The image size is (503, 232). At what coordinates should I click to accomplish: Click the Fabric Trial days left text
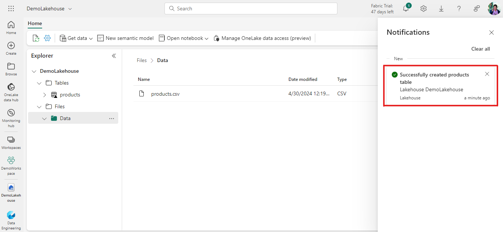click(x=382, y=9)
